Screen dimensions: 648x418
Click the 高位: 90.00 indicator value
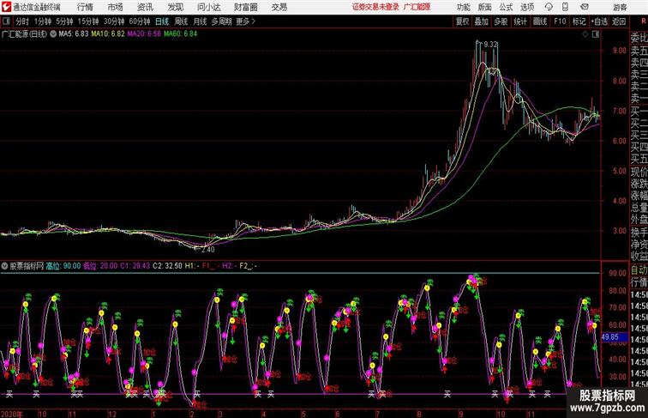63,266
